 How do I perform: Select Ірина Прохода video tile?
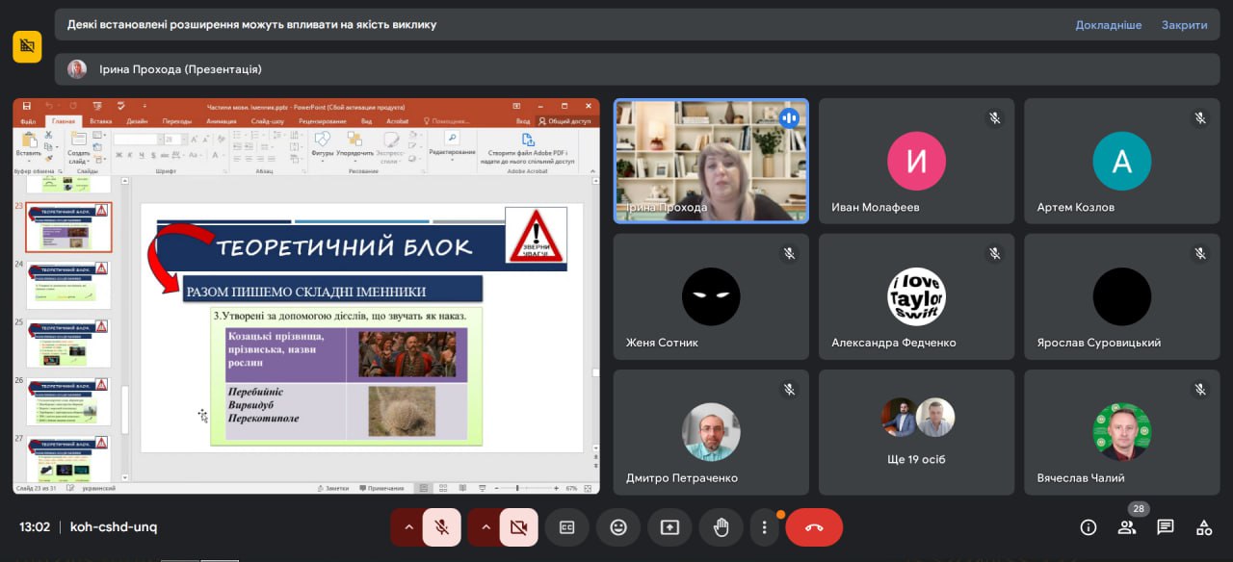711,161
